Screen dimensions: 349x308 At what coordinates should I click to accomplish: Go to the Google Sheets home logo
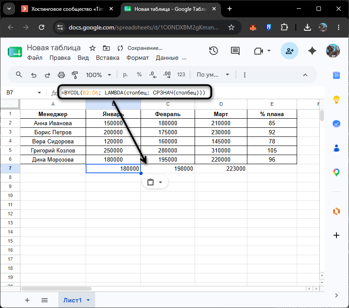pyautogui.click(x=15, y=52)
